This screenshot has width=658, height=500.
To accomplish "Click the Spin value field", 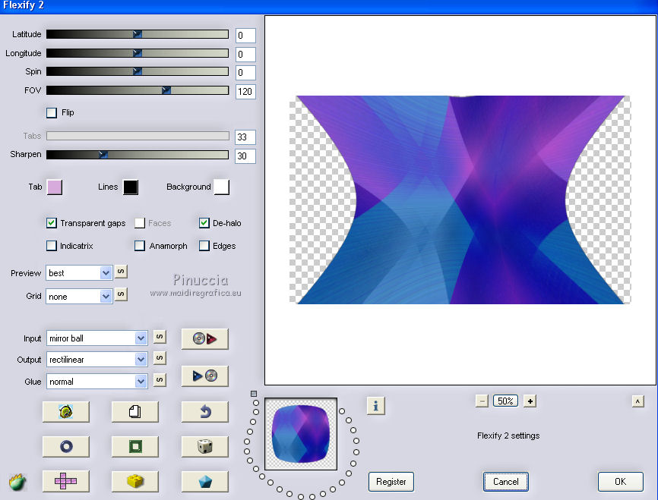I will (245, 73).
